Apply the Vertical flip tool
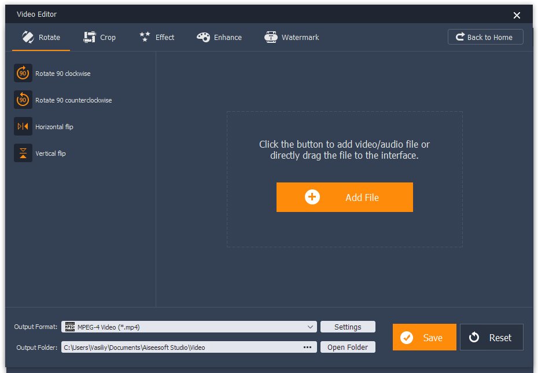The image size is (538, 373). [51, 153]
